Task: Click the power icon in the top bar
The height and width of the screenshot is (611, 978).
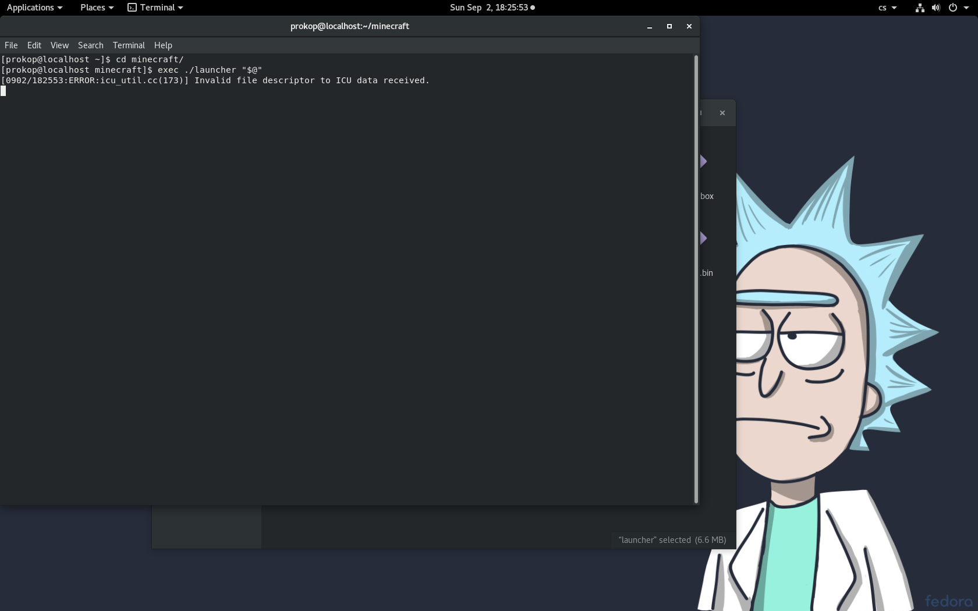Action: coord(953,8)
